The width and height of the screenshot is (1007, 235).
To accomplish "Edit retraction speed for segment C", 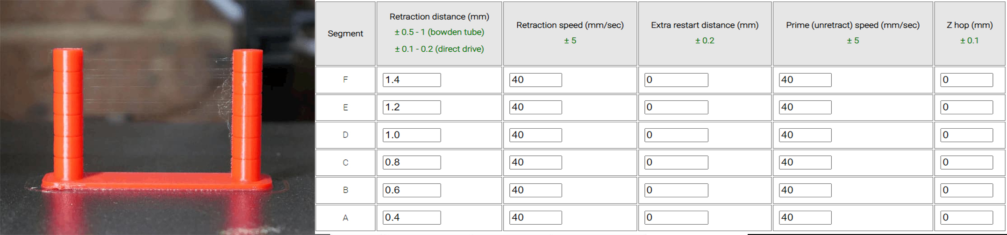I will click(x=536, y=162).
